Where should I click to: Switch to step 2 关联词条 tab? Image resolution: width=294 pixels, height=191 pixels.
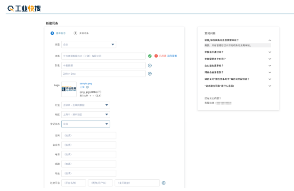pos(82,33)
